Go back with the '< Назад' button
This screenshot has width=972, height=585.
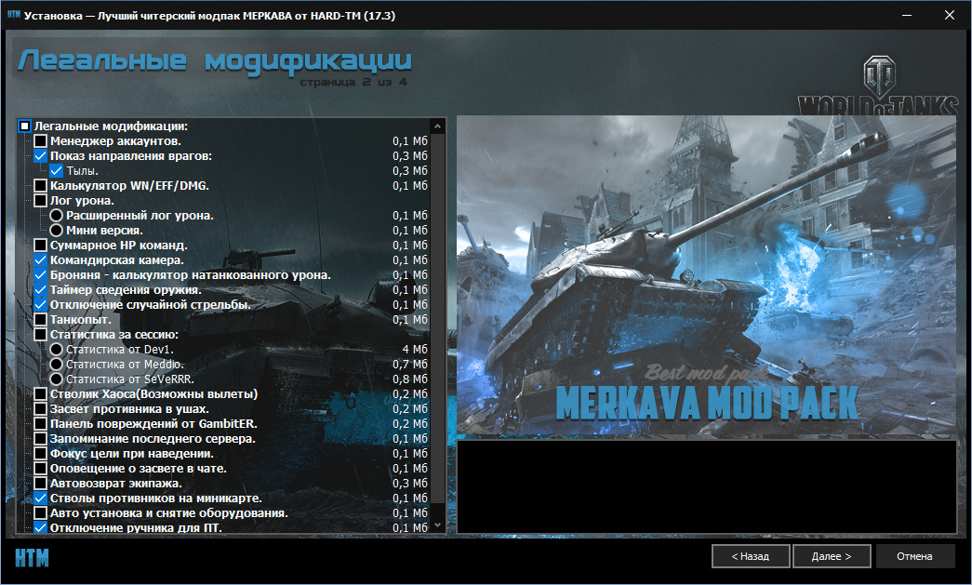coord(751,556)
